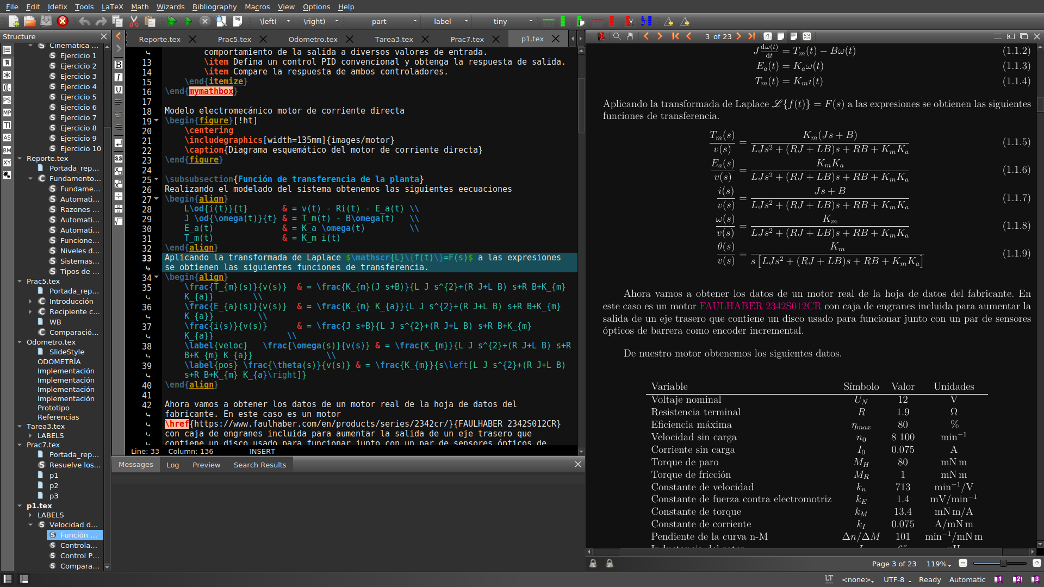1044x587 pixels.
Task: Open the PSTricks (PS) symbol panel
Action: pos(7,100)
